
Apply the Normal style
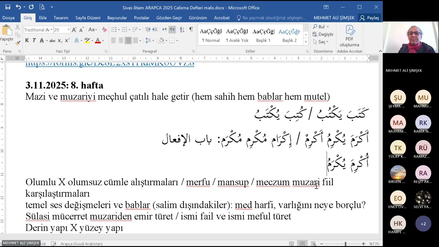tap(211, 35)
